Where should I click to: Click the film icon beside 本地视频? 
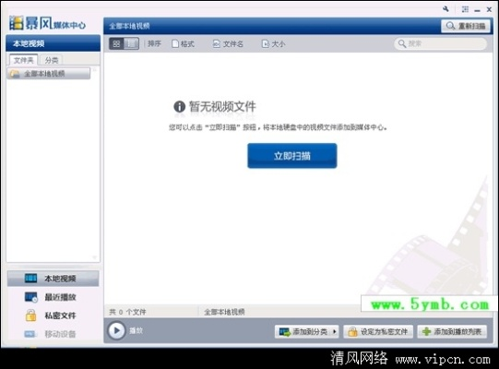(30, 279)
